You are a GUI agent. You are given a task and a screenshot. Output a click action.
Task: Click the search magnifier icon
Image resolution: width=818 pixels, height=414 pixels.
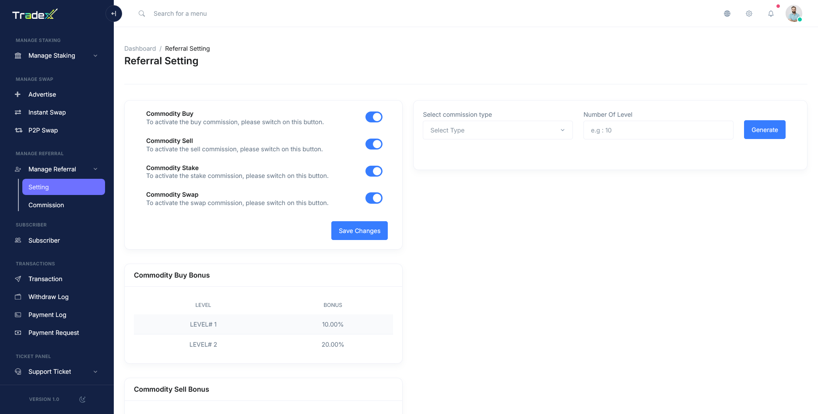[142, 14]
